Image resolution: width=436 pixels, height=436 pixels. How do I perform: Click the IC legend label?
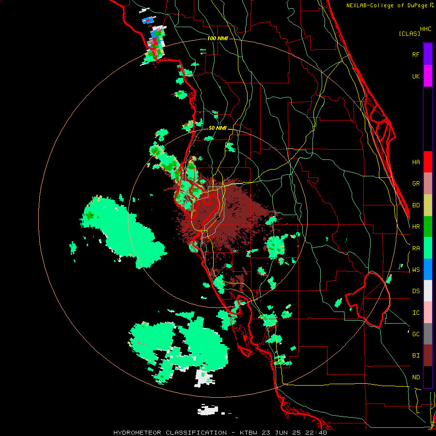(416, 313)
